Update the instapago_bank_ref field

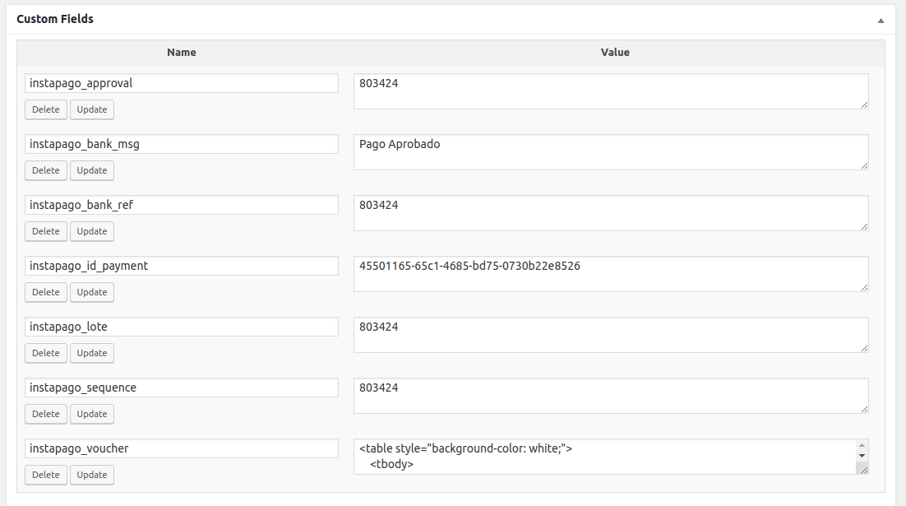click(92, 231)
